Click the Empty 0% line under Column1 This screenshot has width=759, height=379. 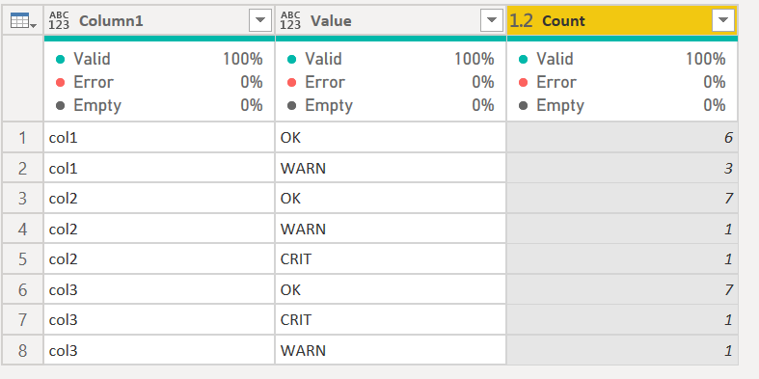159,105
